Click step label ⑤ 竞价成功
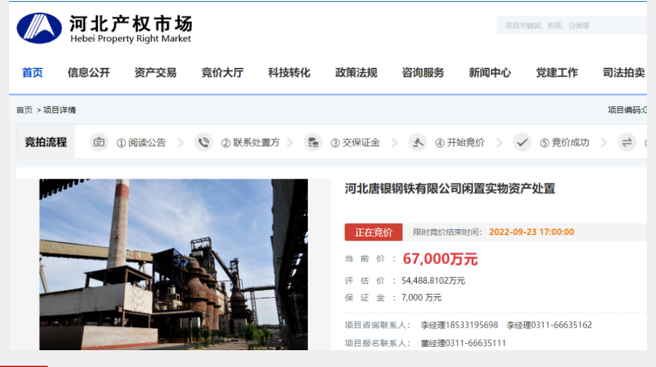Viewport: 656px width, 367px height. pyautogui.click(x=564, y=142)
